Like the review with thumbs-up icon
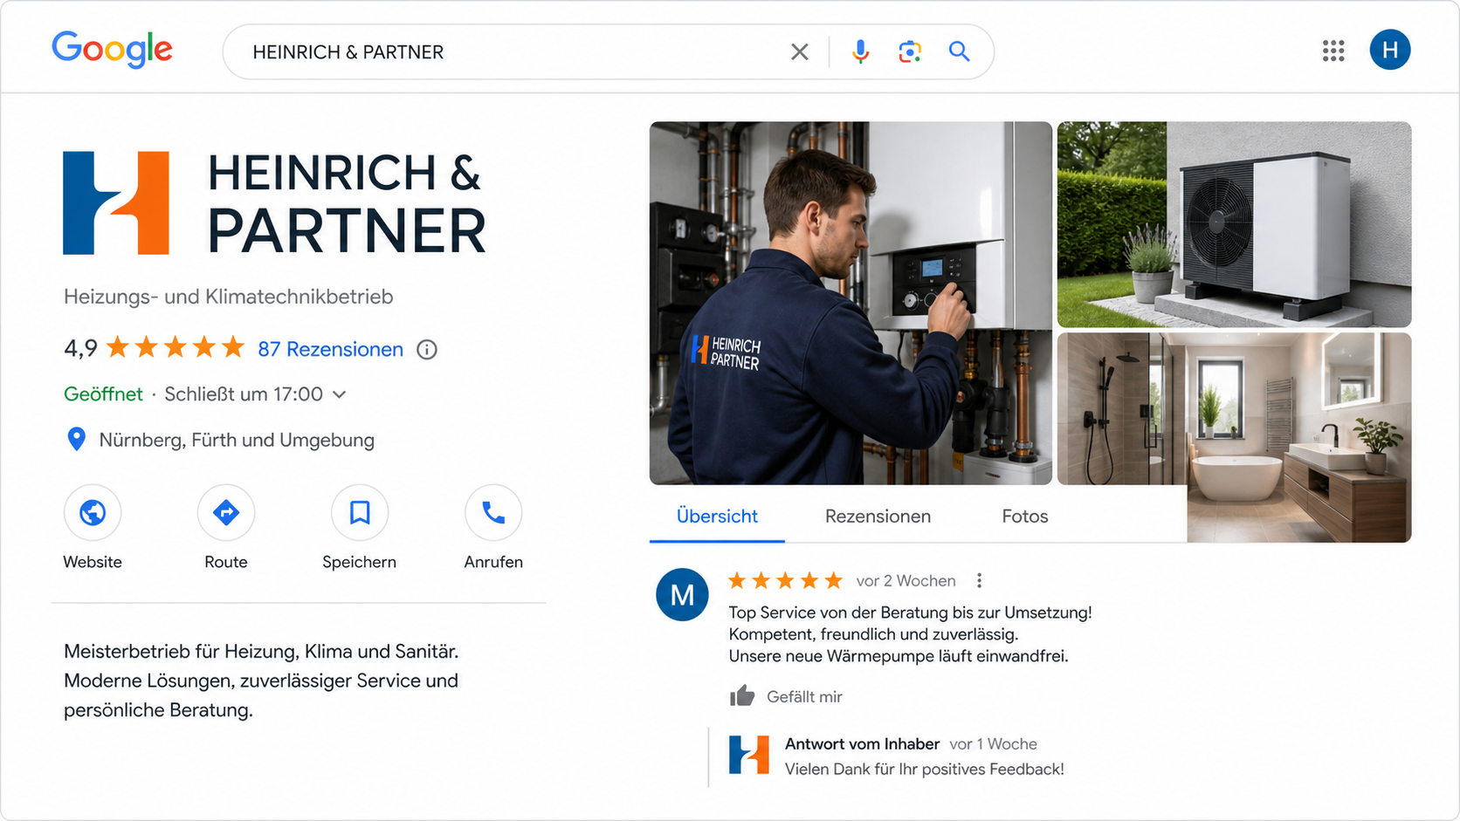 pos(742,696)
